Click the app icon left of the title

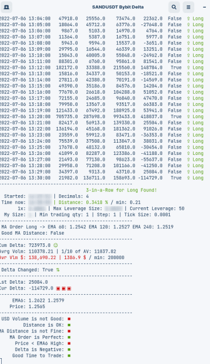(x=6, y=7)
